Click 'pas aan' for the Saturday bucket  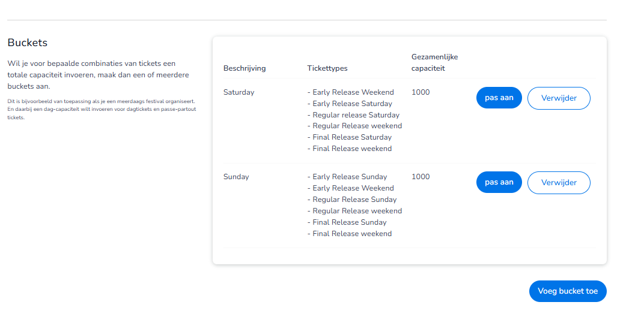coord(499,98)
